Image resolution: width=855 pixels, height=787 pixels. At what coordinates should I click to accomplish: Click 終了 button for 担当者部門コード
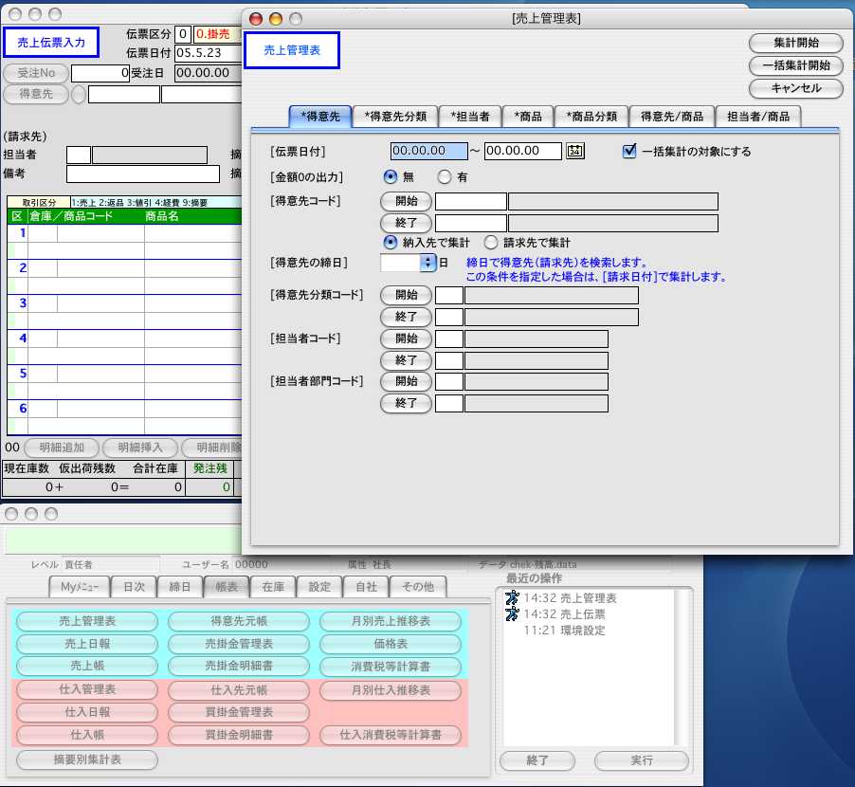click(406, 403)
